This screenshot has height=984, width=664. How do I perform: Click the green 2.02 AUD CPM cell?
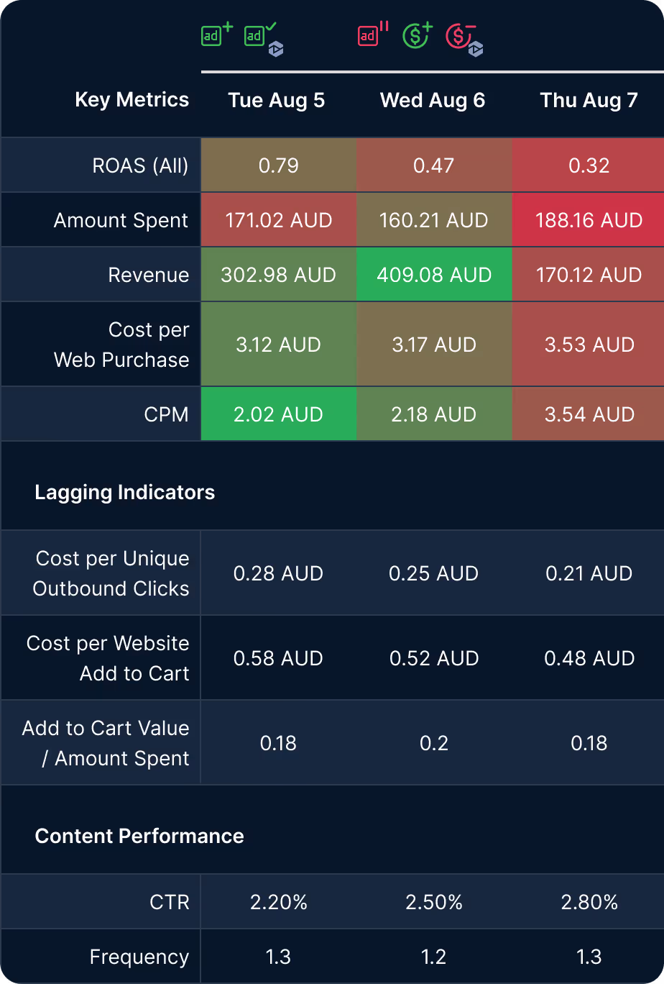pos(278,414)
